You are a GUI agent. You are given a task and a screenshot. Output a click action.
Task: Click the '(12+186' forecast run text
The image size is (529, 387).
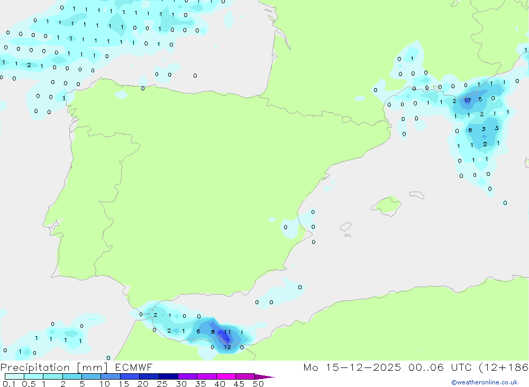pos(504,367)
